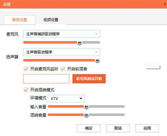The width and height of the screenshot is (167, 136).
Task: Toggle the 开启软混音 checkbox
Action: (63, 69)
